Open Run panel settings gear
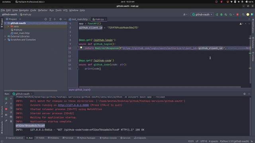The height and width of the screenshot is (143, 255). (x=244, y=94)
